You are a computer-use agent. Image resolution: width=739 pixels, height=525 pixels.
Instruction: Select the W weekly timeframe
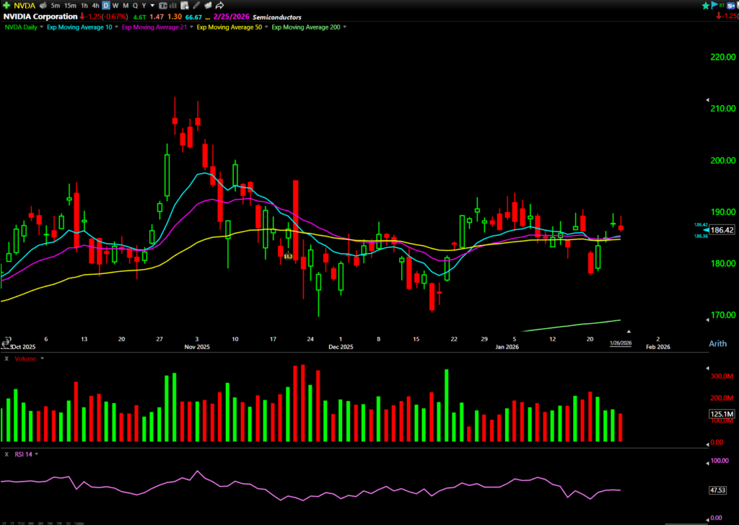[114, 6]
